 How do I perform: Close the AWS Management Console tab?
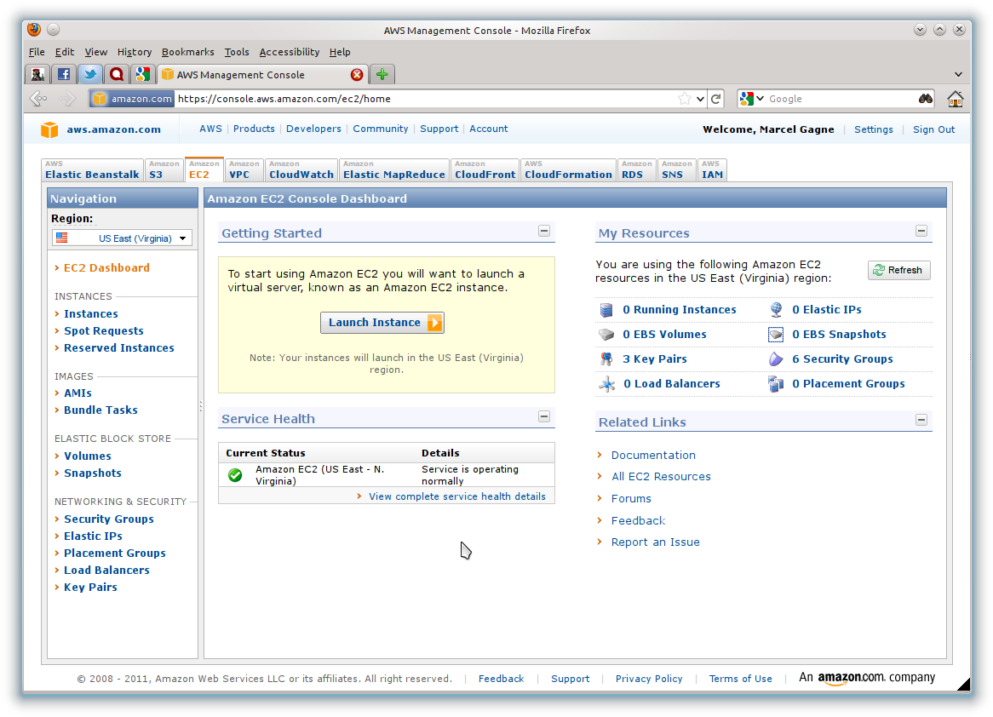click(357, 75)
